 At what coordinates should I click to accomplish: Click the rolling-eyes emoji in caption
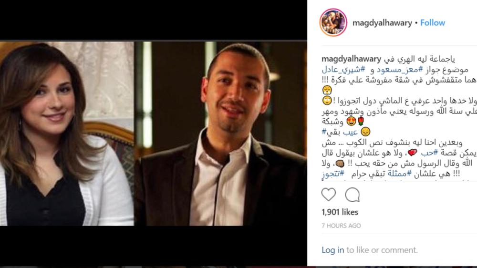[x=327, y=101]
